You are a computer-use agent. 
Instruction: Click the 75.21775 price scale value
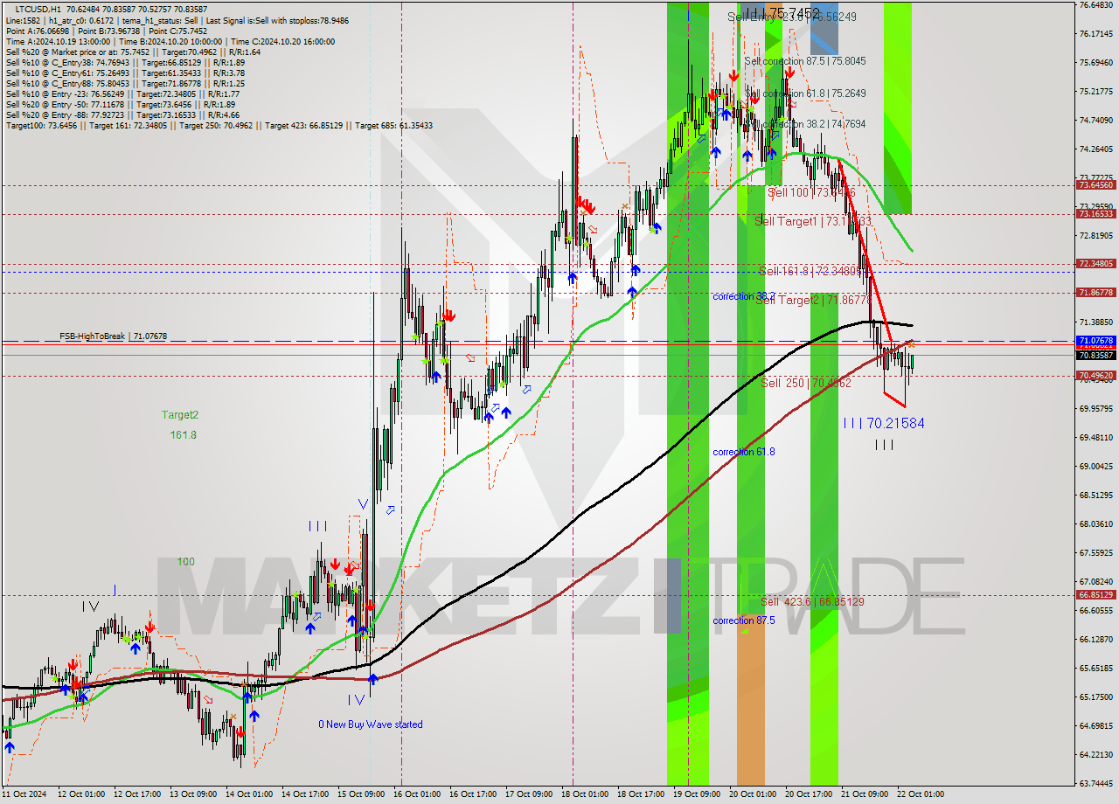[1095, 91]
